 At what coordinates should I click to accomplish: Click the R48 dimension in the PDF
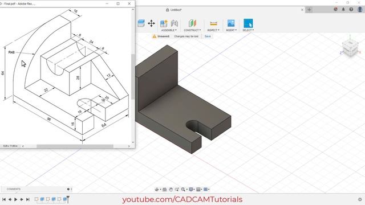(11, 52)
